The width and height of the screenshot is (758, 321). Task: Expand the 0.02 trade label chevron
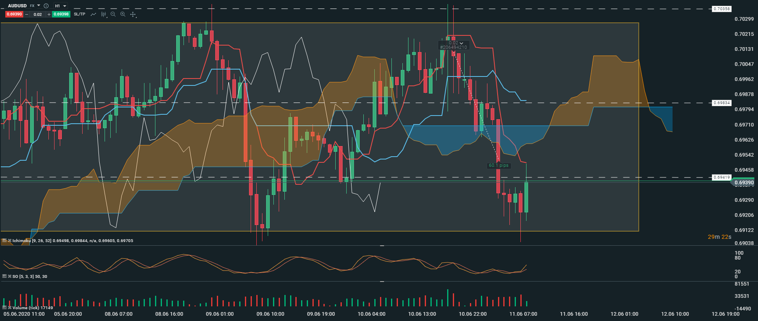click(x=461, y=43)
